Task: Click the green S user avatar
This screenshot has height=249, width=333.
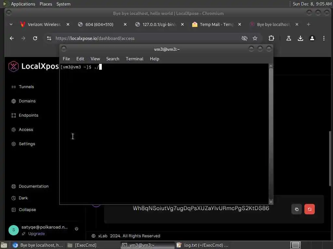Action: [x=14, y=230]
